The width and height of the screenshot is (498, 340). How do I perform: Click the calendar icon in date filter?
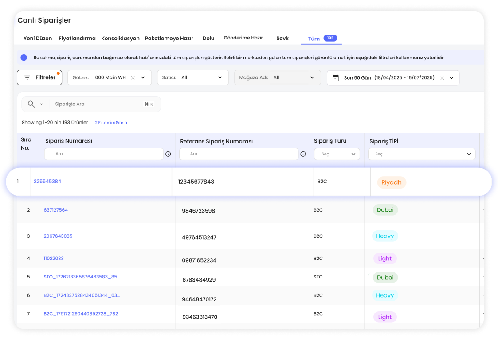pos(336,77)
